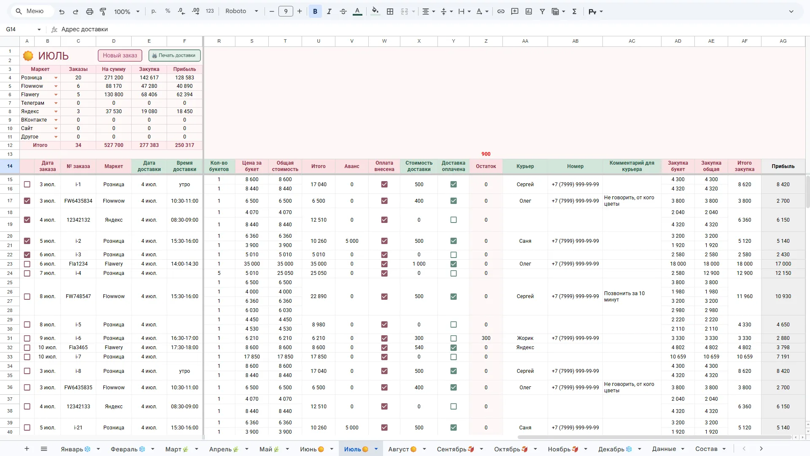Viewport: 810px width, 456px height.
Task: Open the borders tool
Action: pyautogui.click(x=390, y=11)
